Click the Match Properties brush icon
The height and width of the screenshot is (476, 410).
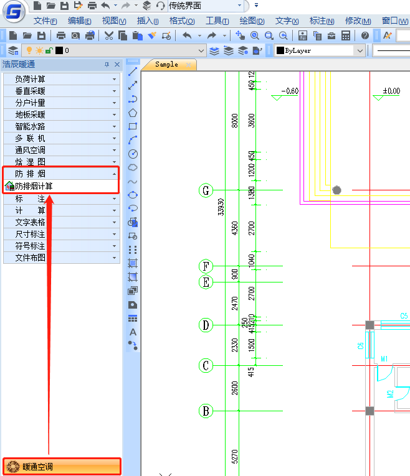pos(151,35)
